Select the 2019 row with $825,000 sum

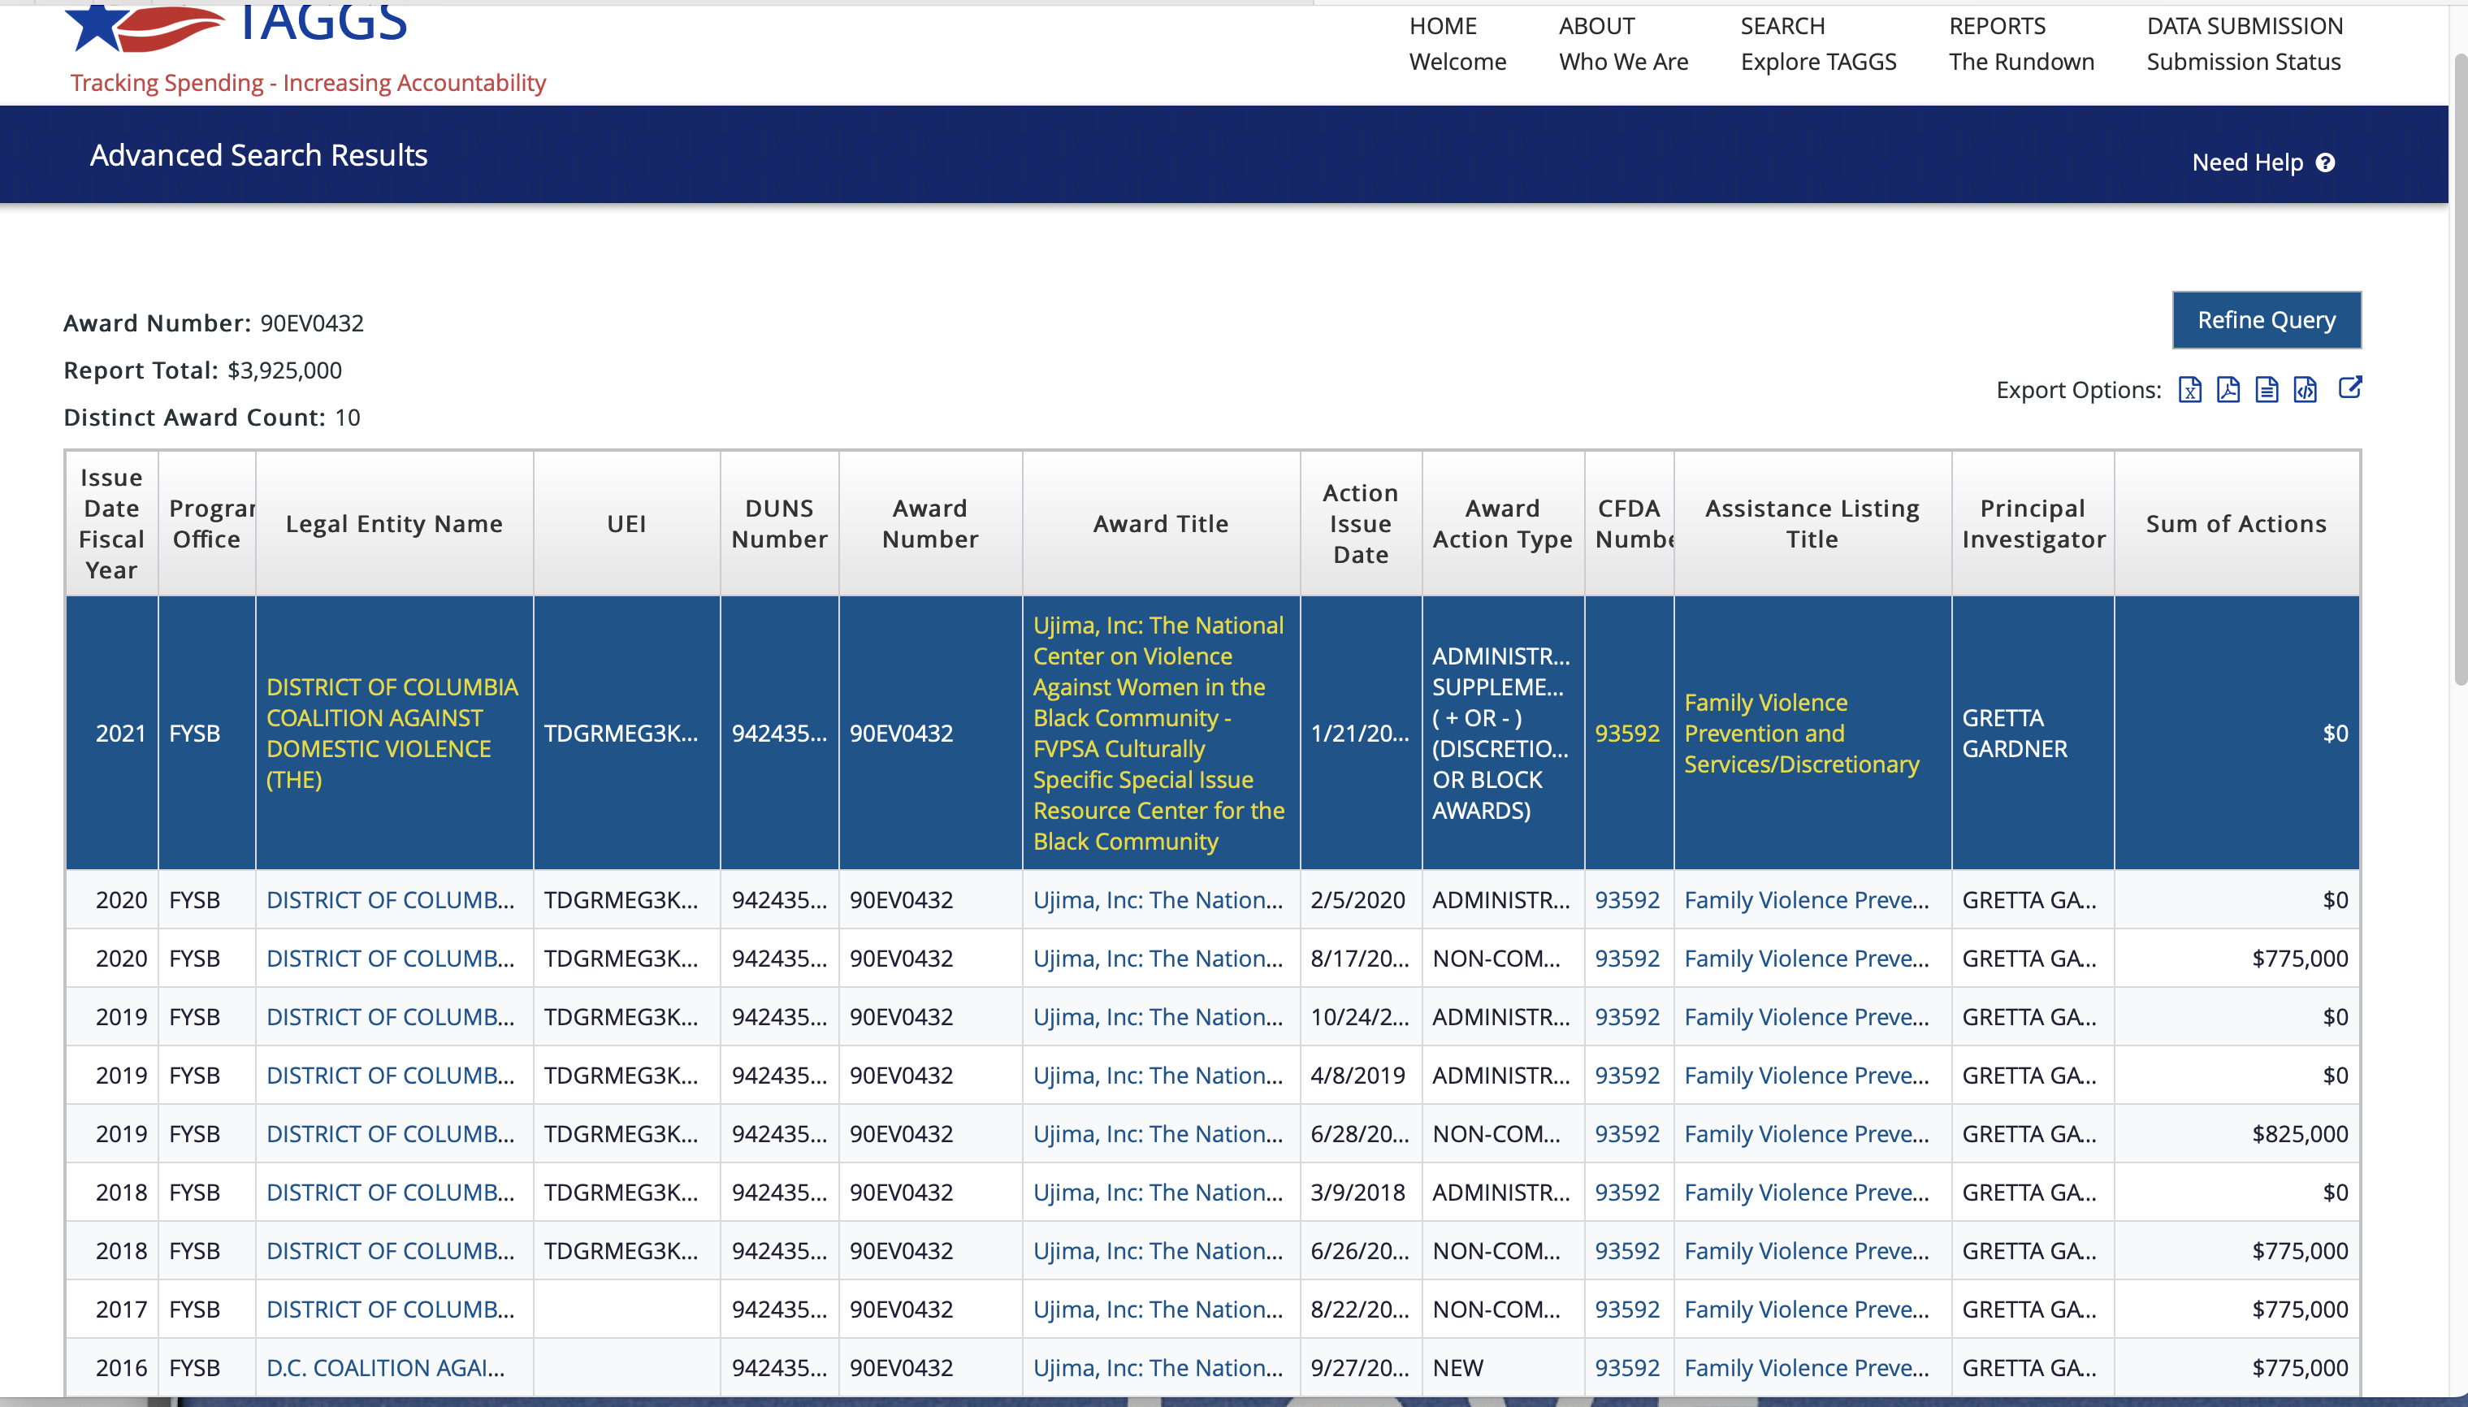1159,1133
